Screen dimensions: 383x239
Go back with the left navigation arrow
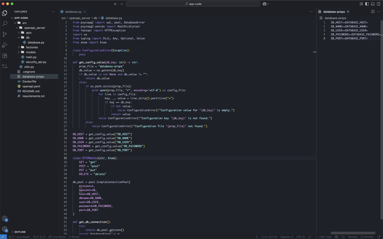[116, 4]
